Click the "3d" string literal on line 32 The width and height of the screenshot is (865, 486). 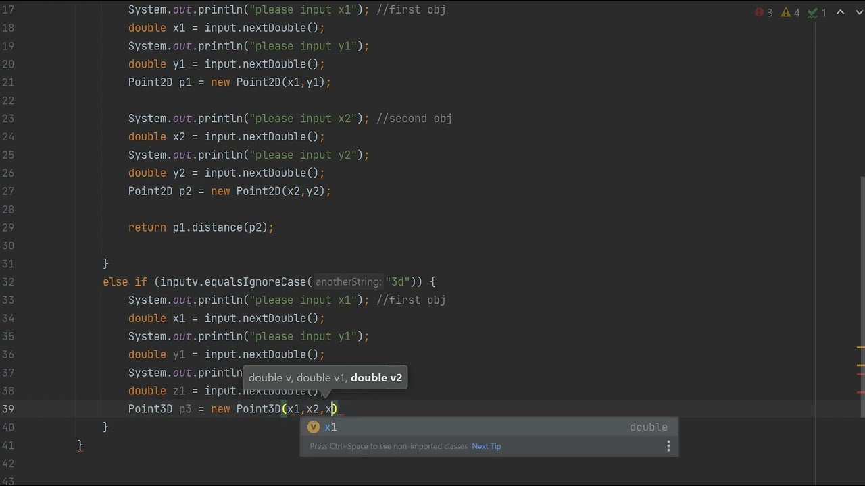click(x=397, y=282)
